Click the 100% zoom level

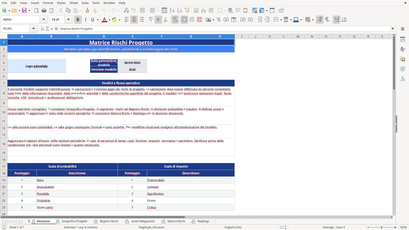coord(403,227)
